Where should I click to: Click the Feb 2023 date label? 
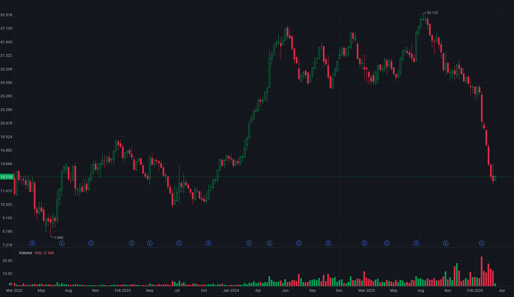coord(123,291)
